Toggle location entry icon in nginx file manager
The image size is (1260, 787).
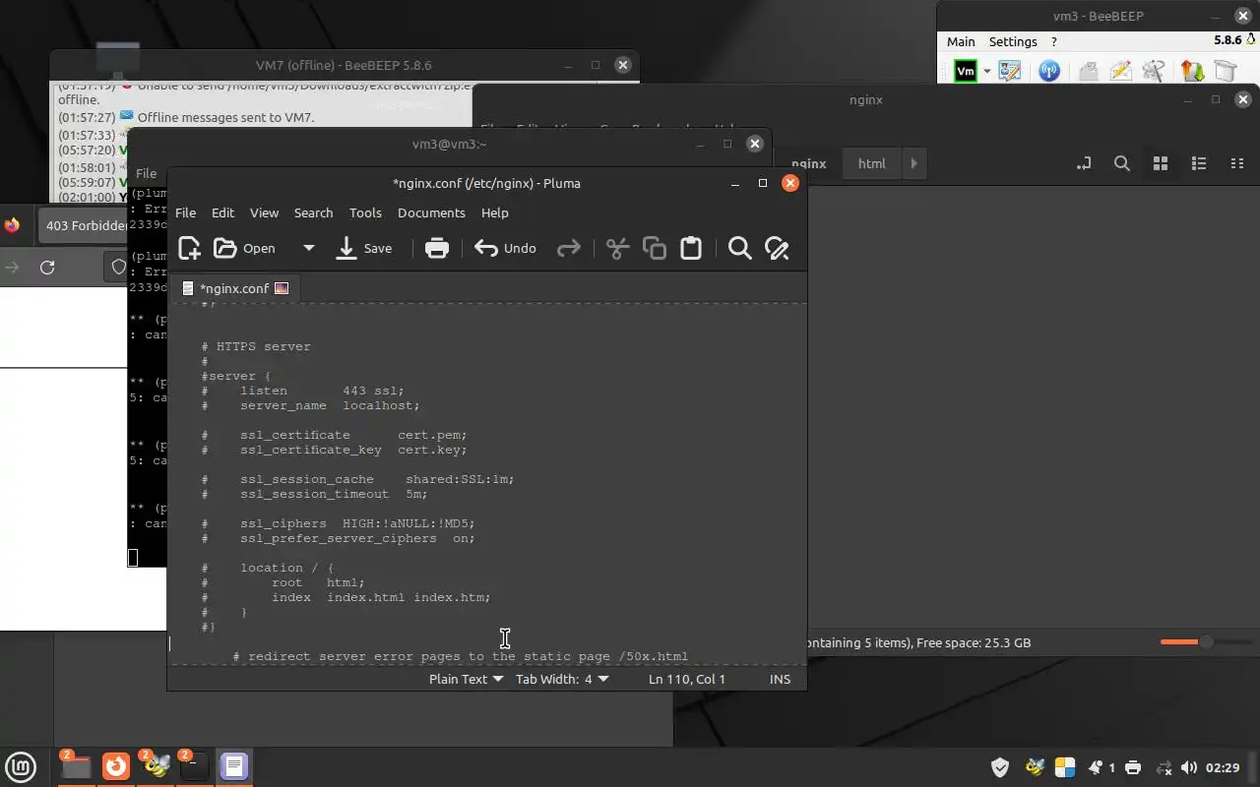tap(1084, 163)
